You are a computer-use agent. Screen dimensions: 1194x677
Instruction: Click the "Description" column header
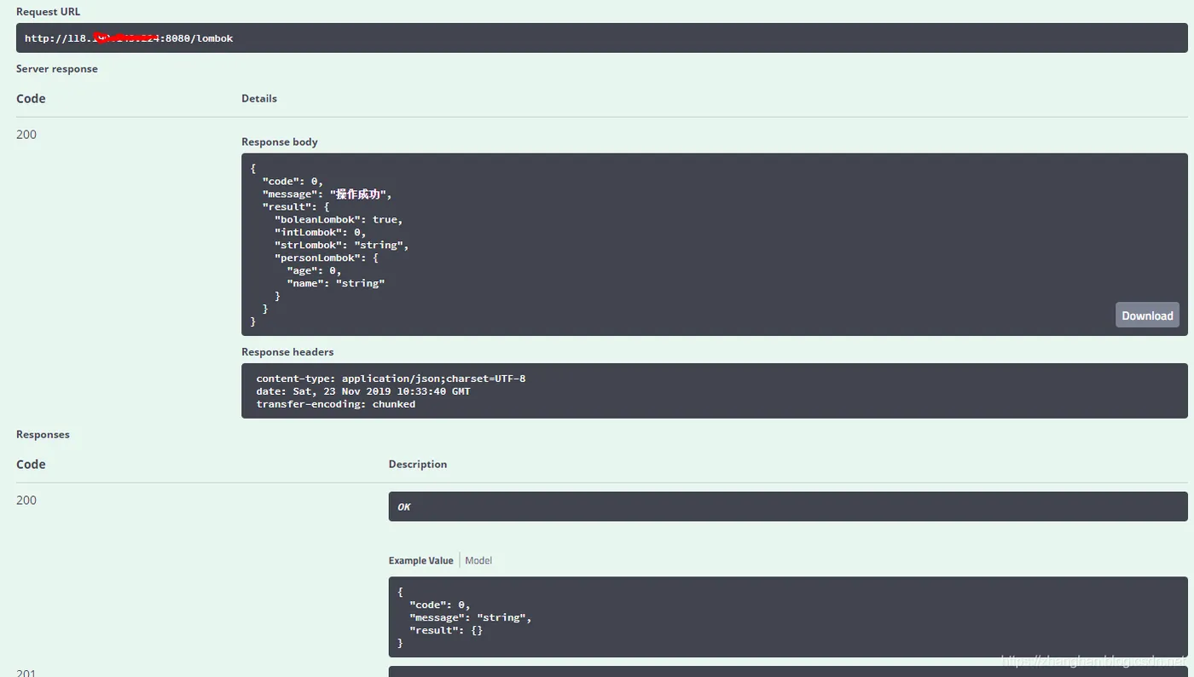point(418,464)
